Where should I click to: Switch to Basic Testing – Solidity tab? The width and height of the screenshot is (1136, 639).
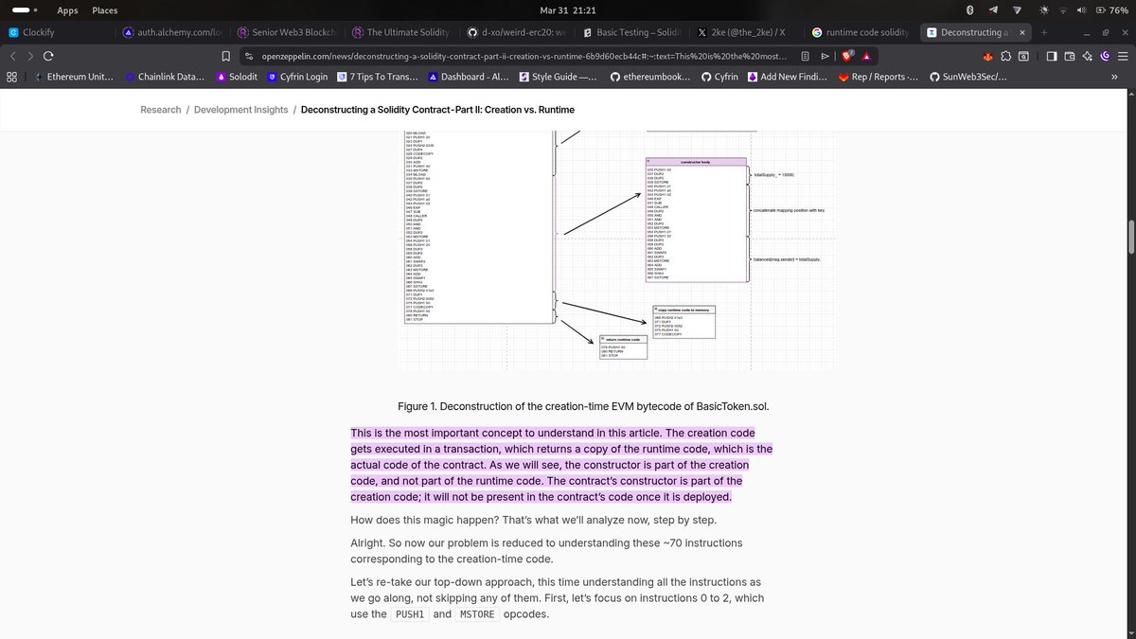coord(630,32)
